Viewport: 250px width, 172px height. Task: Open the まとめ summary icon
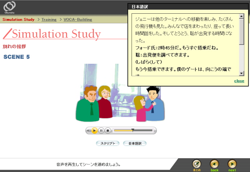(x=196, y=164)
